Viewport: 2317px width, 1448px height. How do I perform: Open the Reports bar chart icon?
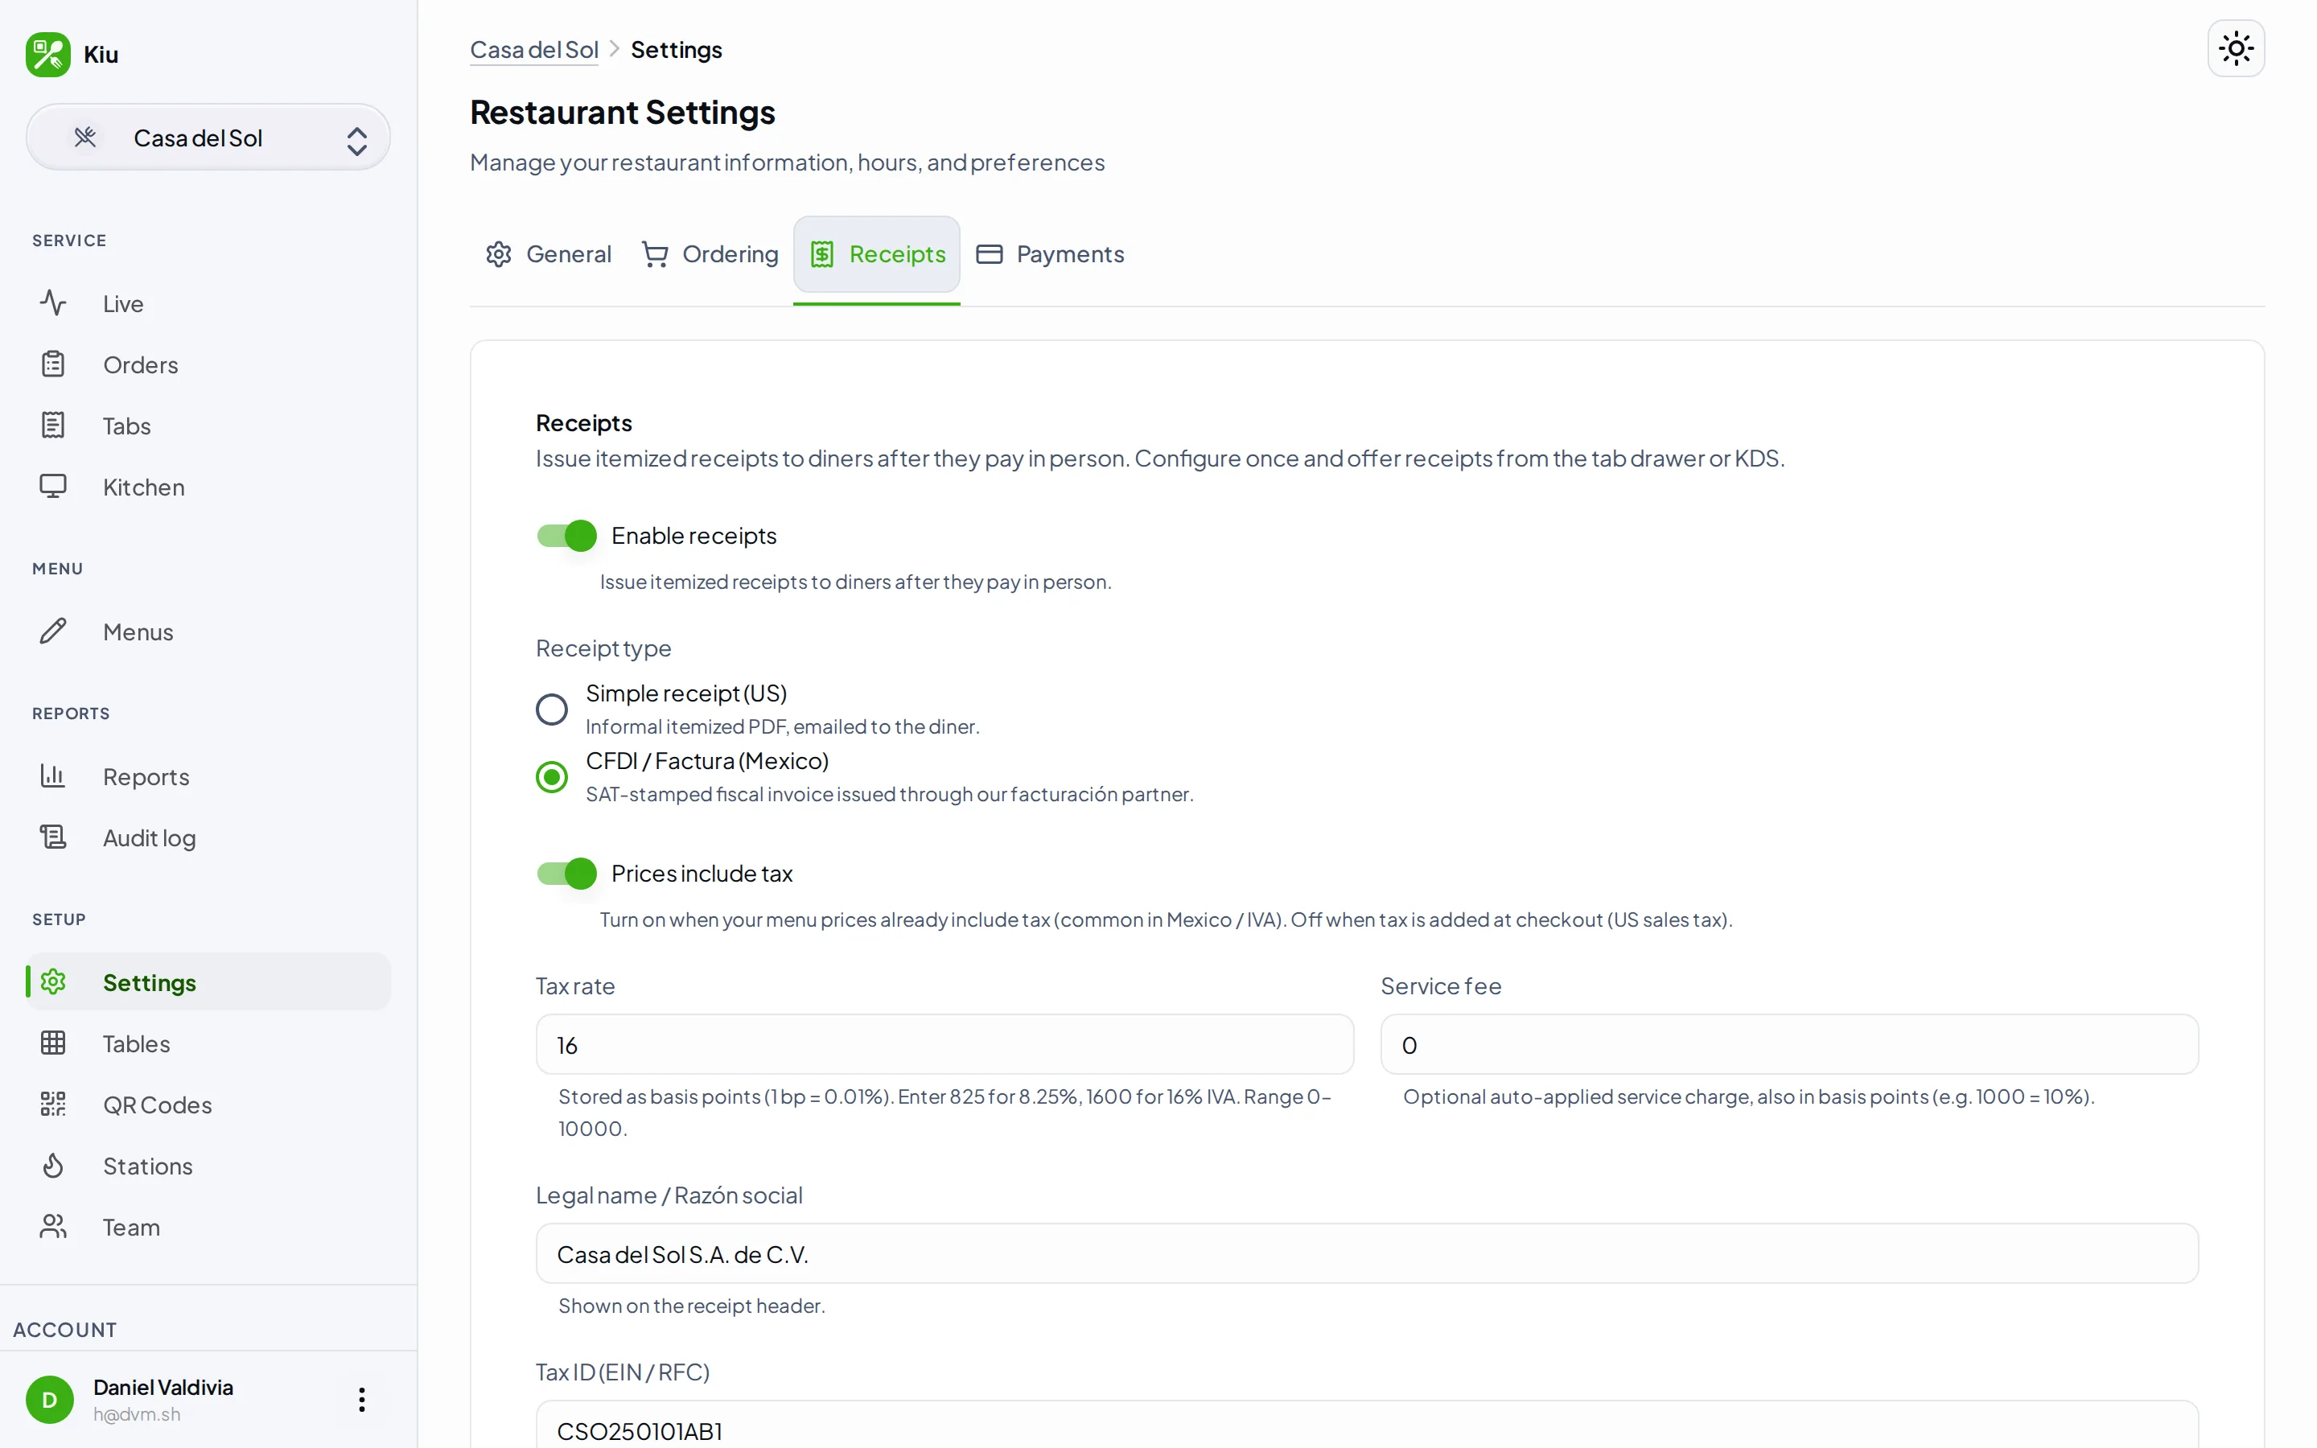pyautogui.click(x=54, y=775)
